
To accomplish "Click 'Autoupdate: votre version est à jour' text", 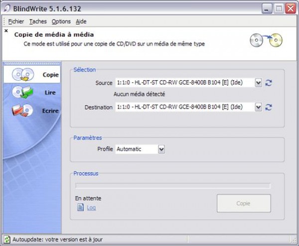I will click(57, 240).
